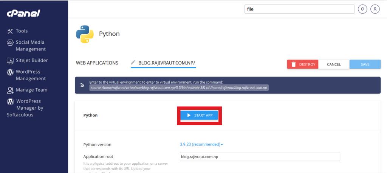Click the pencil edit icon beside BLOG.RAJIVRAUT.COM.NP/
387x173 pixels.
click(x=133, y=62)
